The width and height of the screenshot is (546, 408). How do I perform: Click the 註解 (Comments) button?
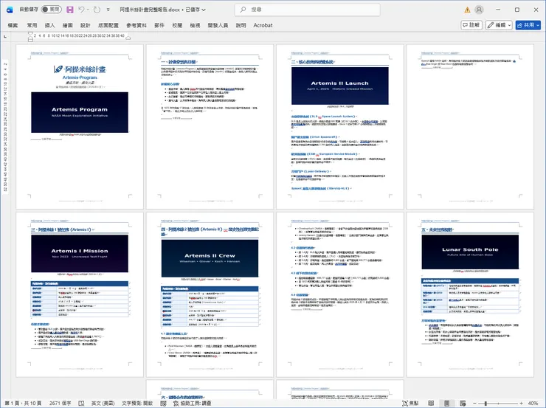click(x=470, y=25)
